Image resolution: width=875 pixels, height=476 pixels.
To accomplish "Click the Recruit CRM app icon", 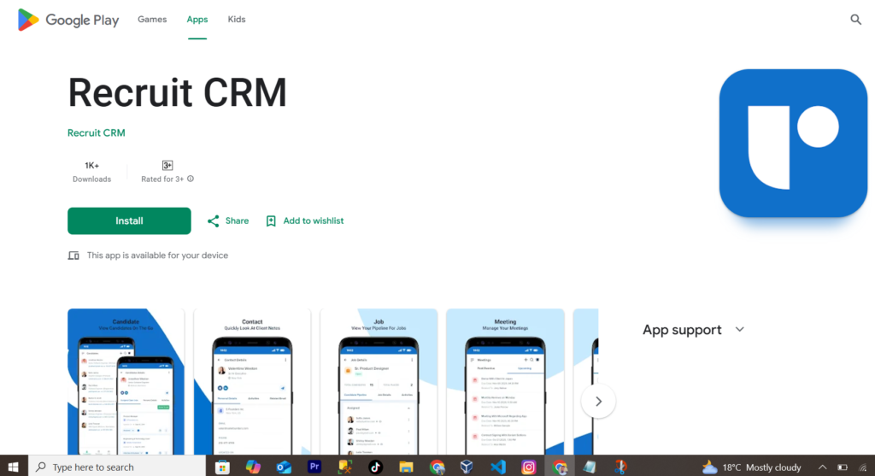I will 793,143.
